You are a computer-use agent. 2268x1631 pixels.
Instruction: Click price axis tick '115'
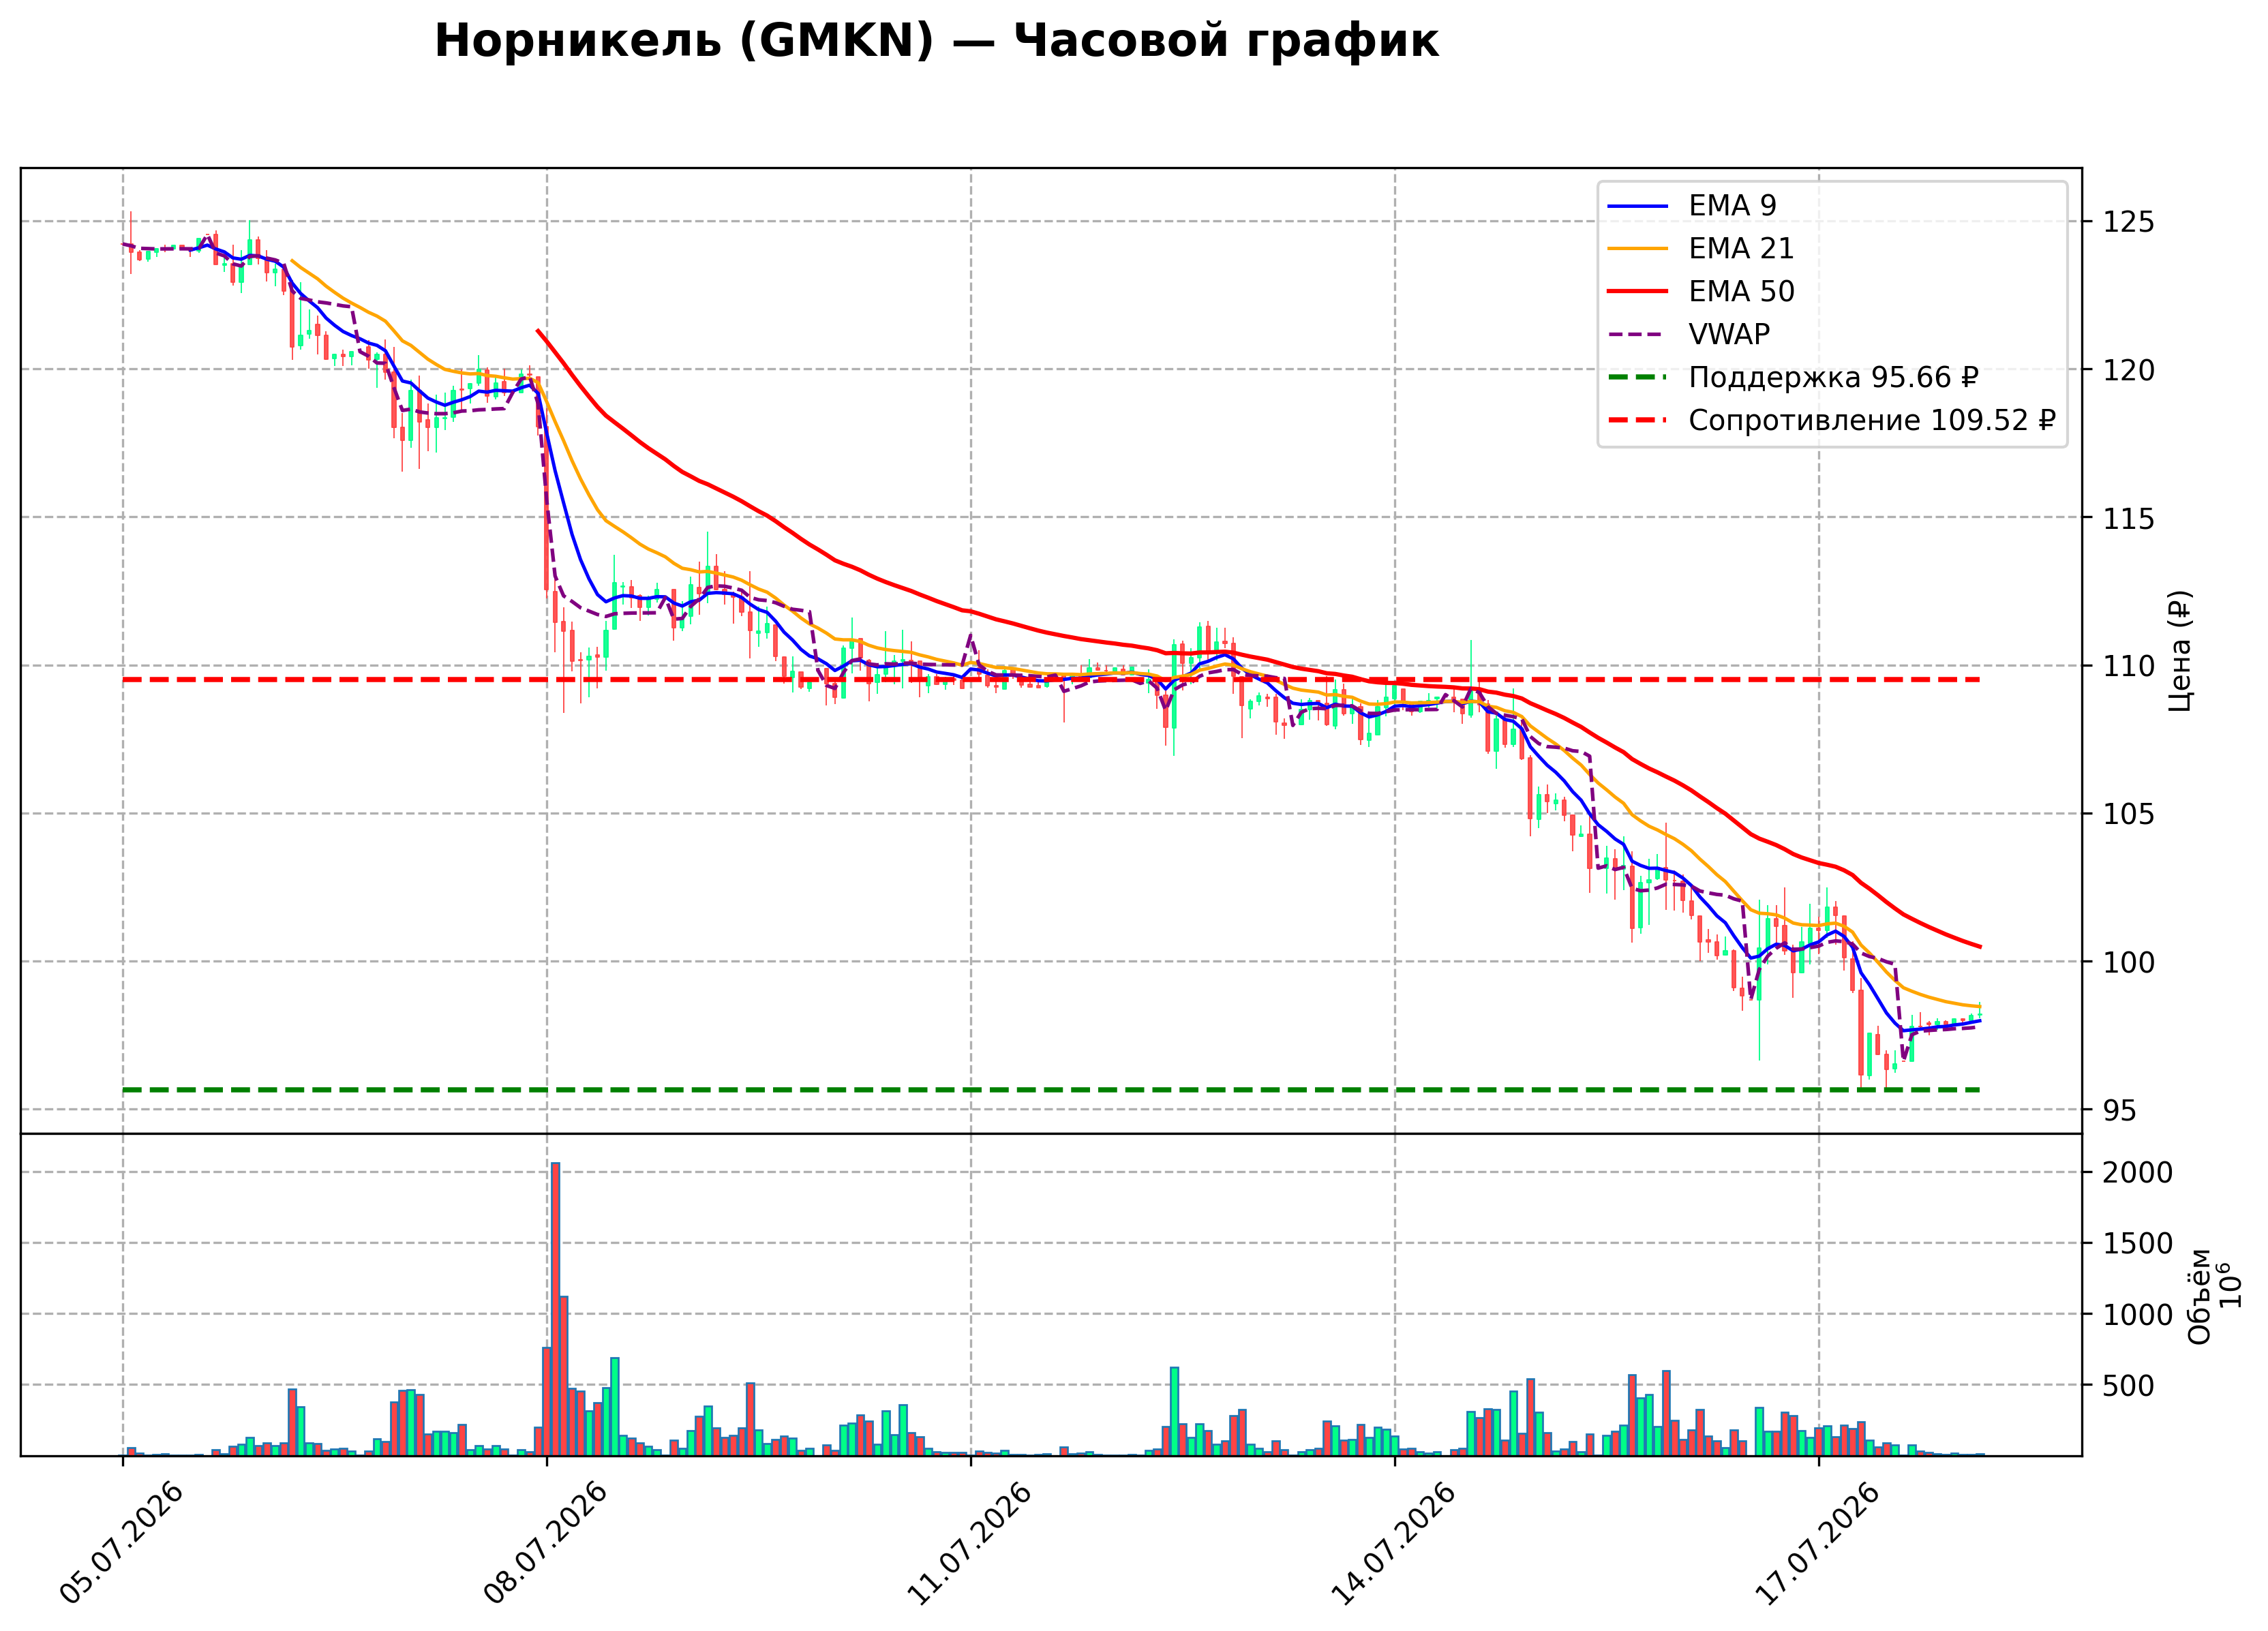pyautogui.click(x=2128, y=519)
